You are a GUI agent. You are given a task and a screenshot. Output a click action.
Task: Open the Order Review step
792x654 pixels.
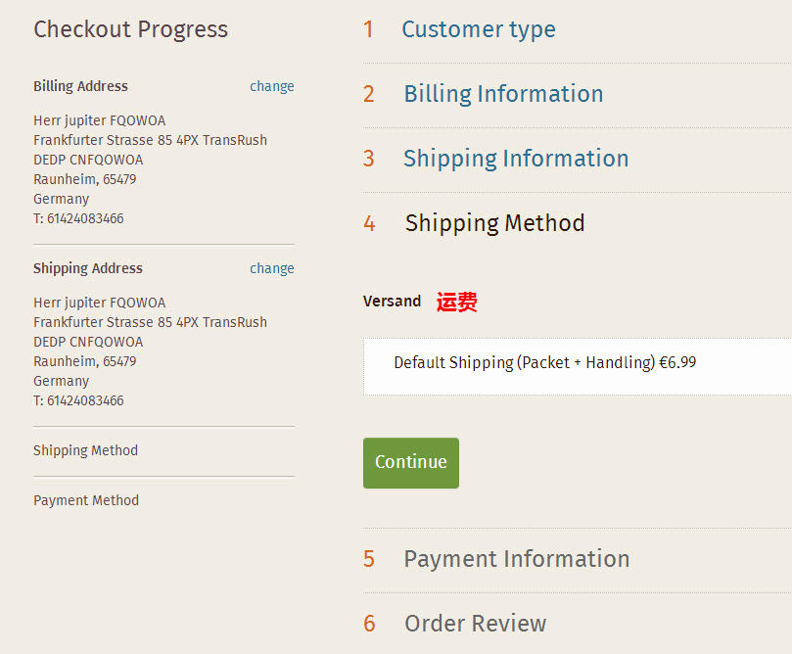coord(475,624)
